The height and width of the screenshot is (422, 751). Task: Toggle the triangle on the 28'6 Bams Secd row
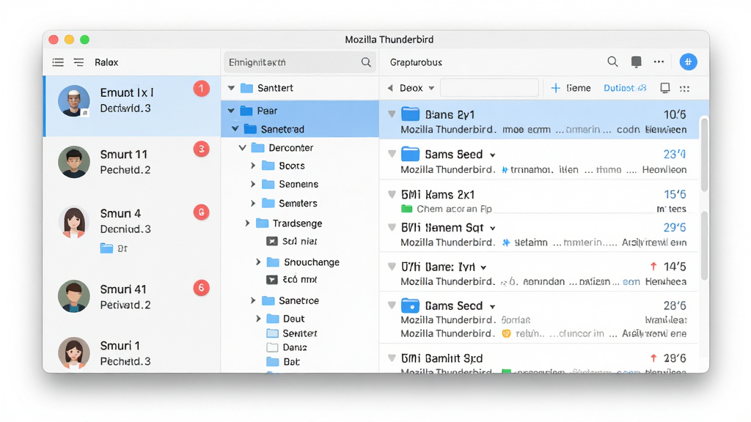click(392, 306)
